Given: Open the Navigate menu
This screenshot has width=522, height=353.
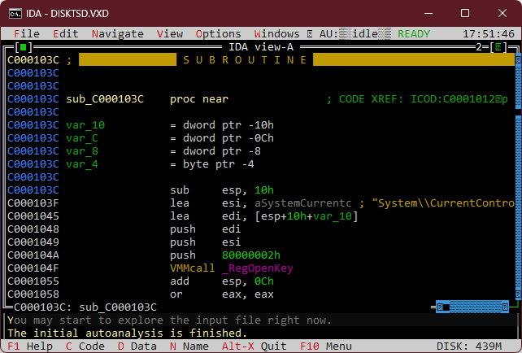Looking at the screenshot, I should (118, 34).
